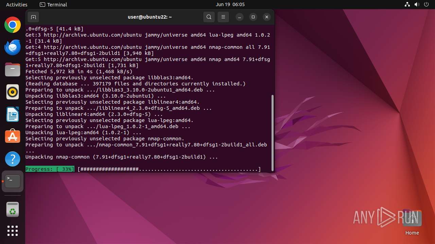
Task: Open Ubuntu Software store
Action: [13, 136]
